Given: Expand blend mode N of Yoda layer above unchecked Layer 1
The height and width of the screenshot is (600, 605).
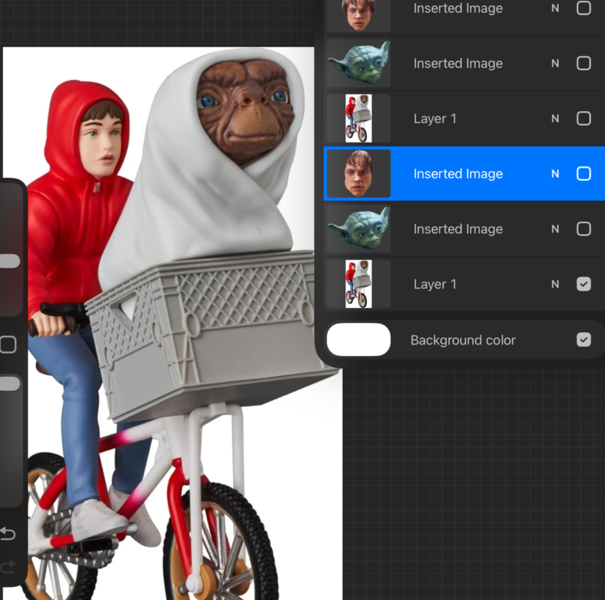Looking at the screenshot, I should point(555,63).
